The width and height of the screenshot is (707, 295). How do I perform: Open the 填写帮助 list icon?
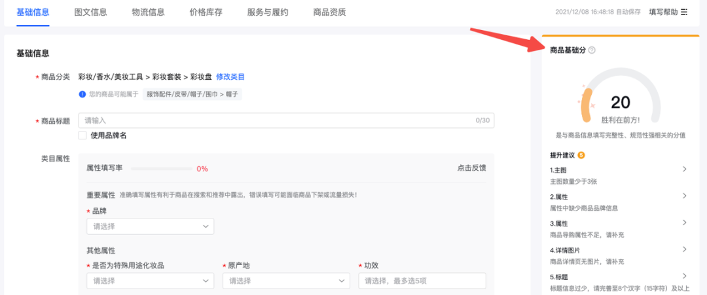point(684,12)
